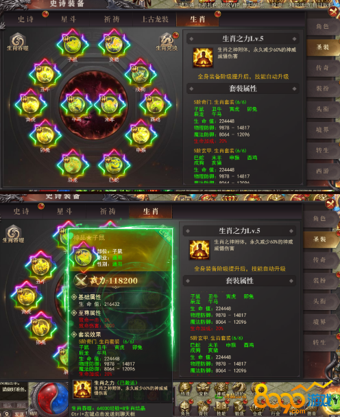The width and height of the screenshot is (340, 417).
Task: Select the 巳蛇 zodiac medallion in upper wheel
Action: [114, 165]
